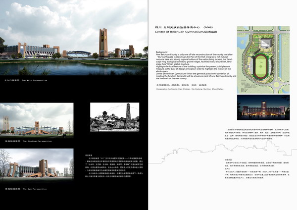Viewport: 297px width, 210px height.
Task: Click the Chinese text block on black panel
Action: (114, 166)
